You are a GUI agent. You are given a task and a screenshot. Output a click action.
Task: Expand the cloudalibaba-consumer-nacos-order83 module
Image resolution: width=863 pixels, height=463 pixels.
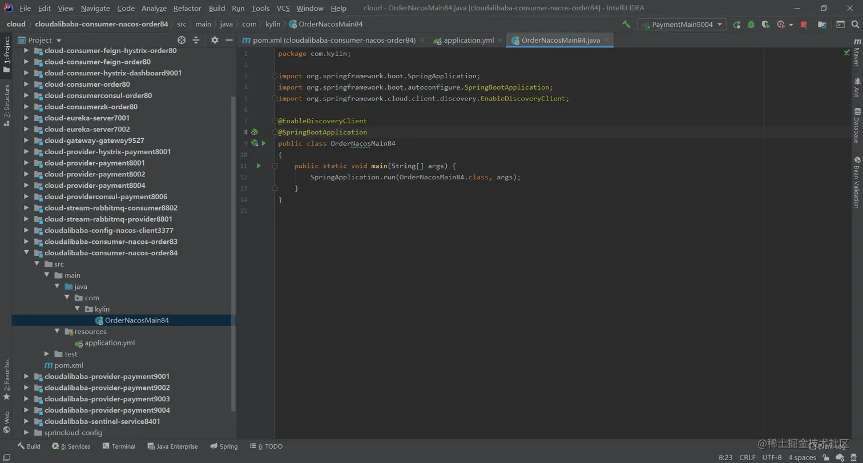tap(26, 241)
